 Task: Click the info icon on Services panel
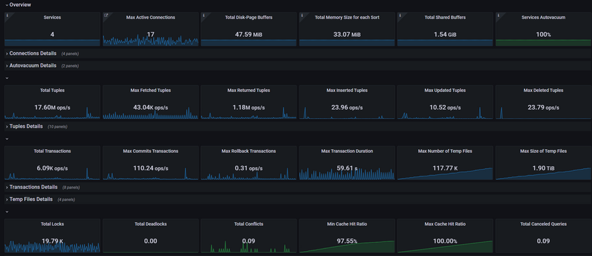(x=7, y=15)
